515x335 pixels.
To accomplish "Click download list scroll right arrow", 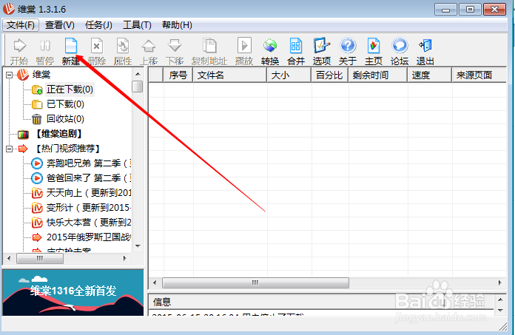I will tap(500, 282).
